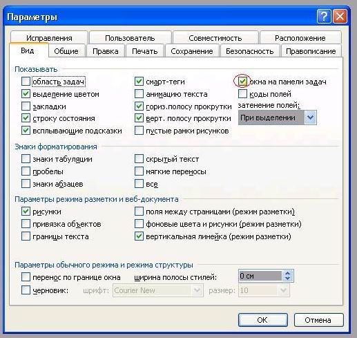Increase ширина полосы стилей with up arrow
The image size is (357, 338).
click(x=288, y=273)
